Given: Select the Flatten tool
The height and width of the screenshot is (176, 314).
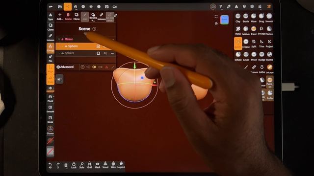Looking at the screenshot, I should 269,30.
